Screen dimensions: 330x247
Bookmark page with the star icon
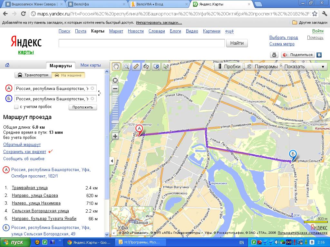click(315, 14)
